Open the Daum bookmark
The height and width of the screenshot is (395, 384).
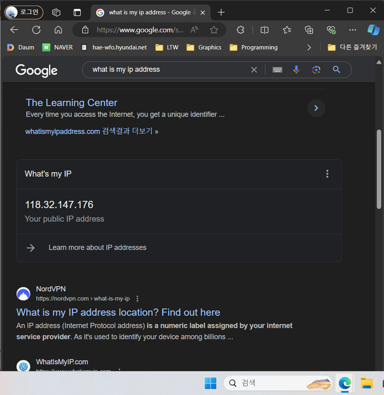pyautogui.click(x=20, y=47)
